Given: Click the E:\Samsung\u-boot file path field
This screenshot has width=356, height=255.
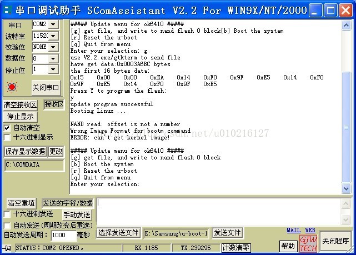Looking at the screenshot, I should coord(176,234).
